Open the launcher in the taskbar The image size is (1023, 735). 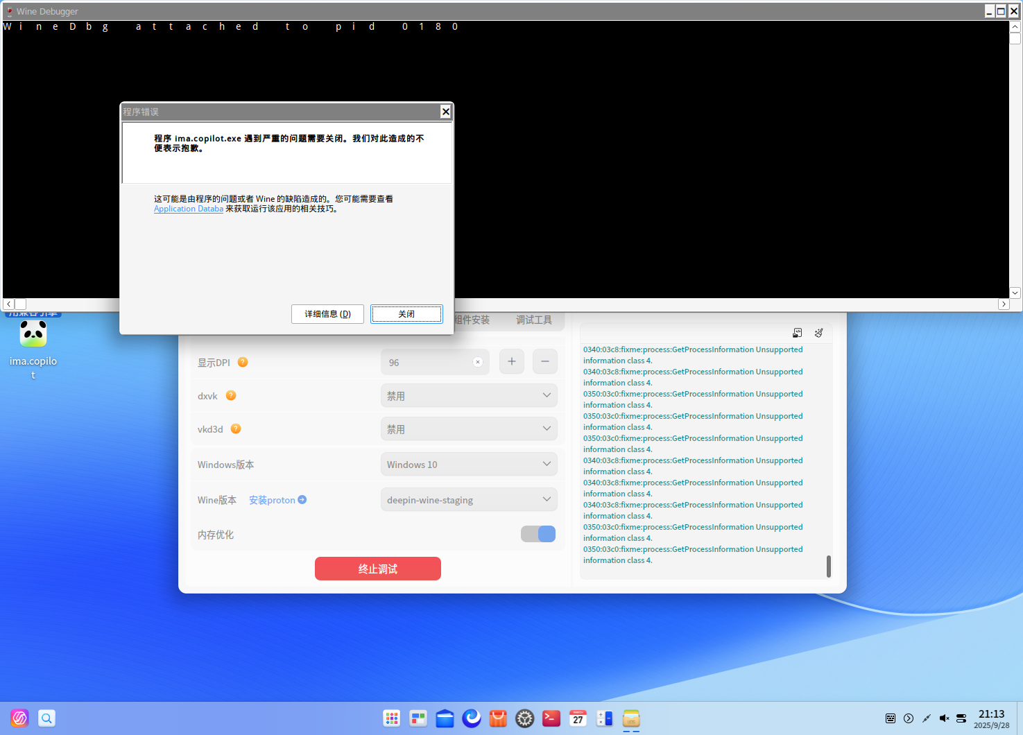pos(19,718)
